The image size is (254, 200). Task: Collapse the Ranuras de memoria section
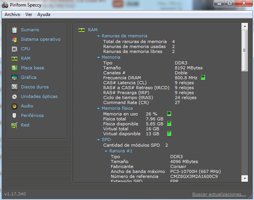click(98, 36)
